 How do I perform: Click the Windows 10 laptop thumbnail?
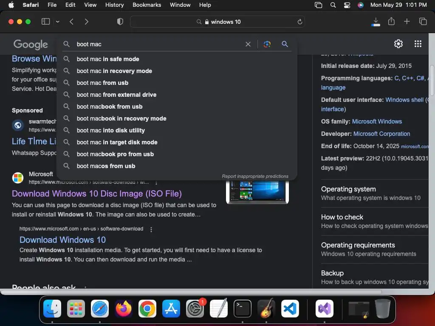(257, 192)
